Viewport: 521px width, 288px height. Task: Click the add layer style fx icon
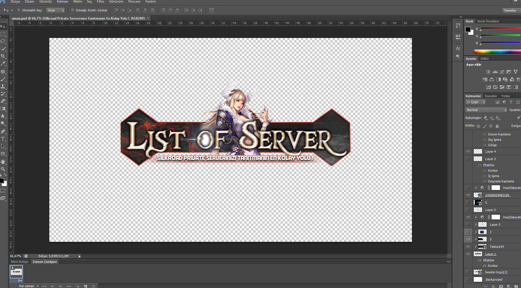494,286
